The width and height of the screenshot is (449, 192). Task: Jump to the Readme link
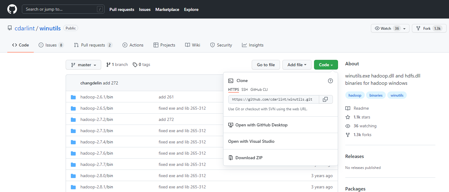pyautogui.click(x=357, y=108)
